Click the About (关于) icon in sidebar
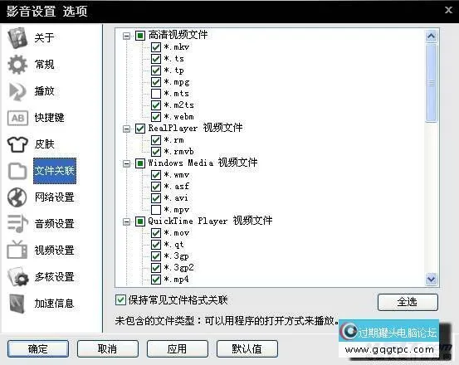Viewport: 459px width, 365px height. (17, 37)
